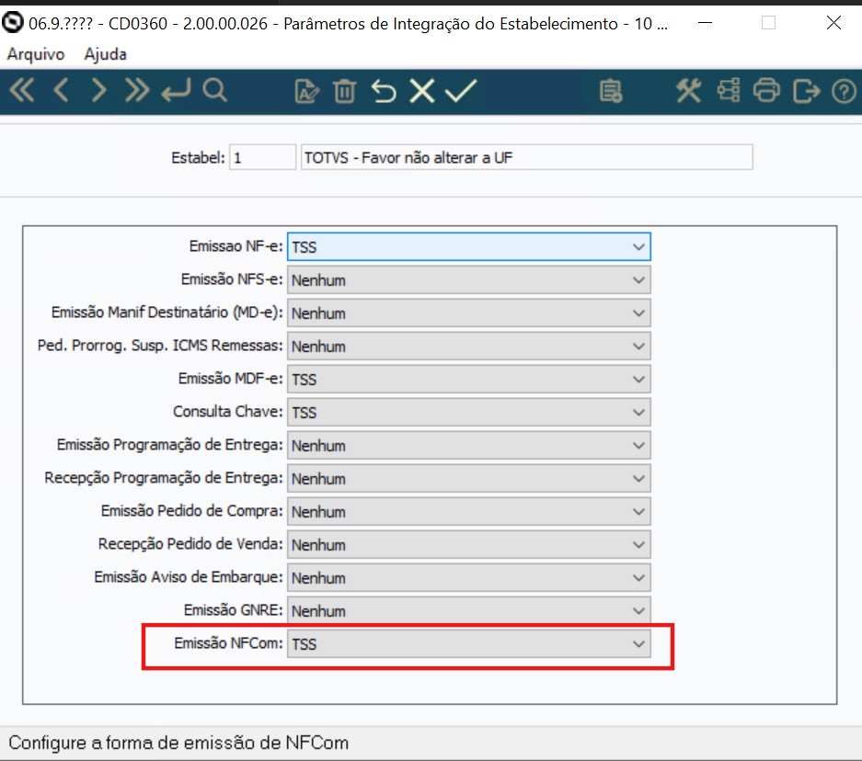
Task: Expand the Emissão NFCom dropdown
Action: 469,643
